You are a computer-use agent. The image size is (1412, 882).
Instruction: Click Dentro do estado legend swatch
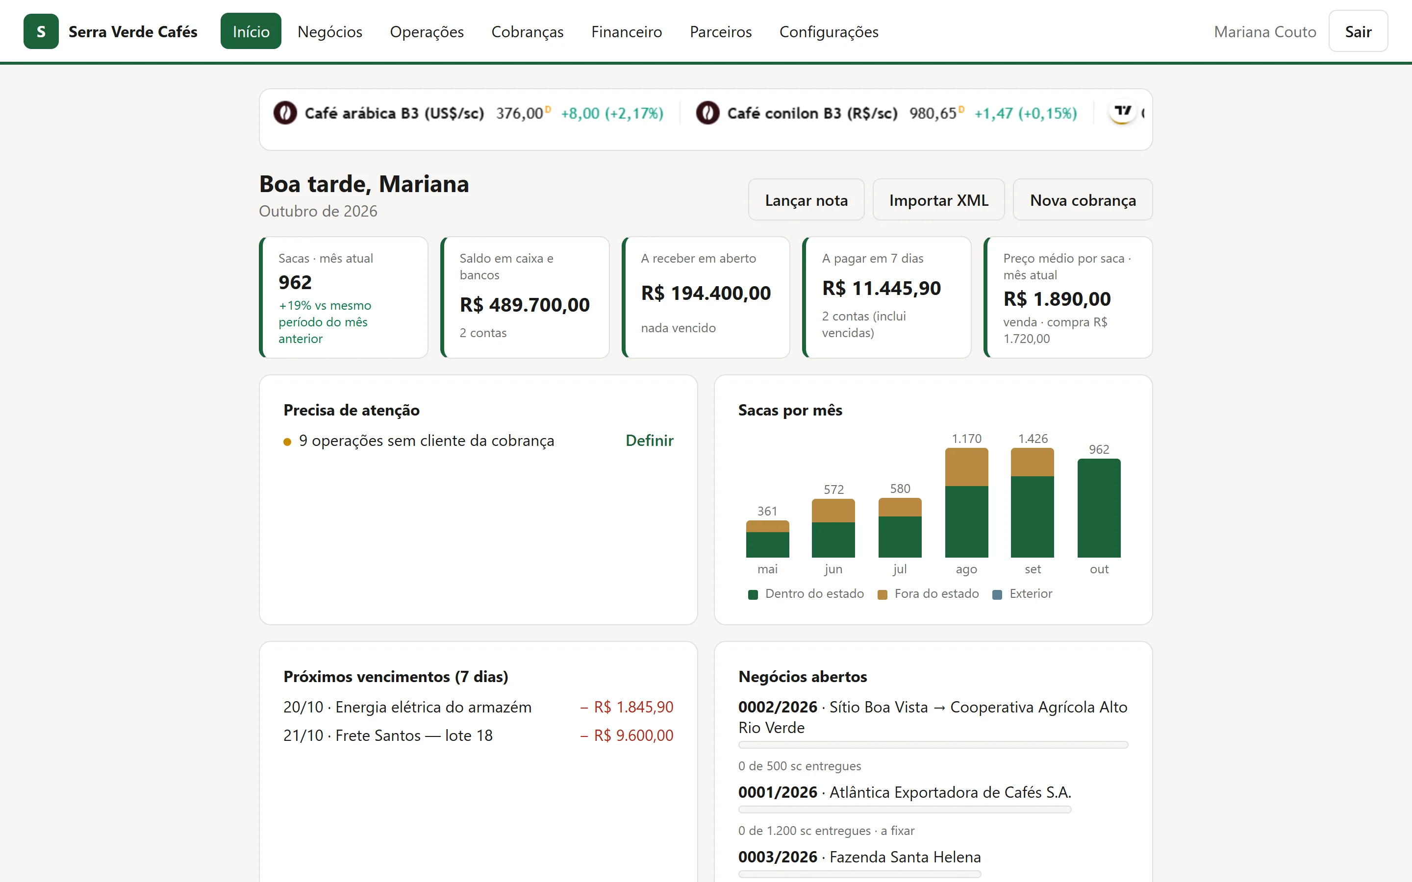tap(753, 594)
